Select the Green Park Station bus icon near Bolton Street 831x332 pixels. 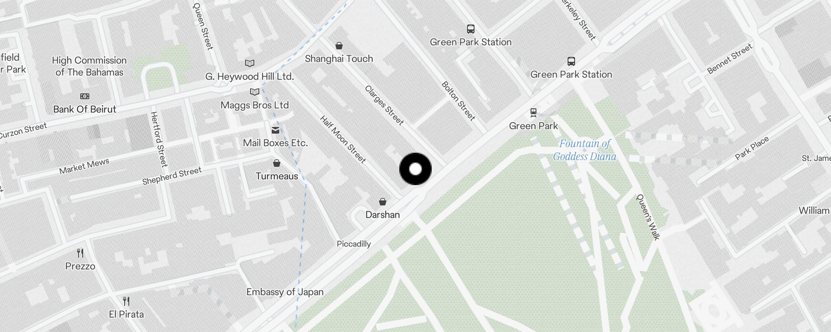coord(471,29)
